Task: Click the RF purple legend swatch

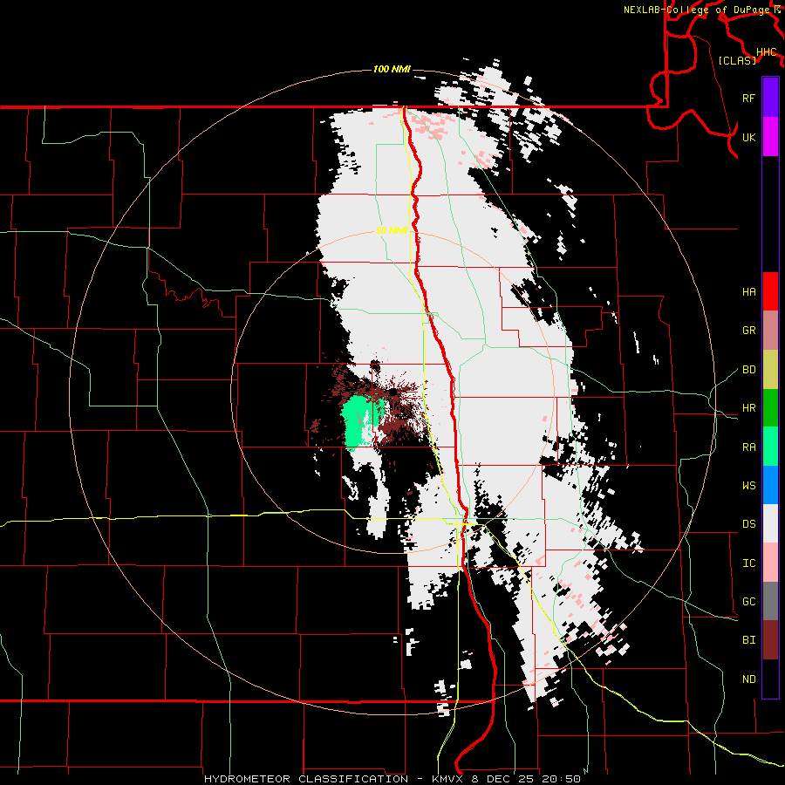Action: pos(770,98)
